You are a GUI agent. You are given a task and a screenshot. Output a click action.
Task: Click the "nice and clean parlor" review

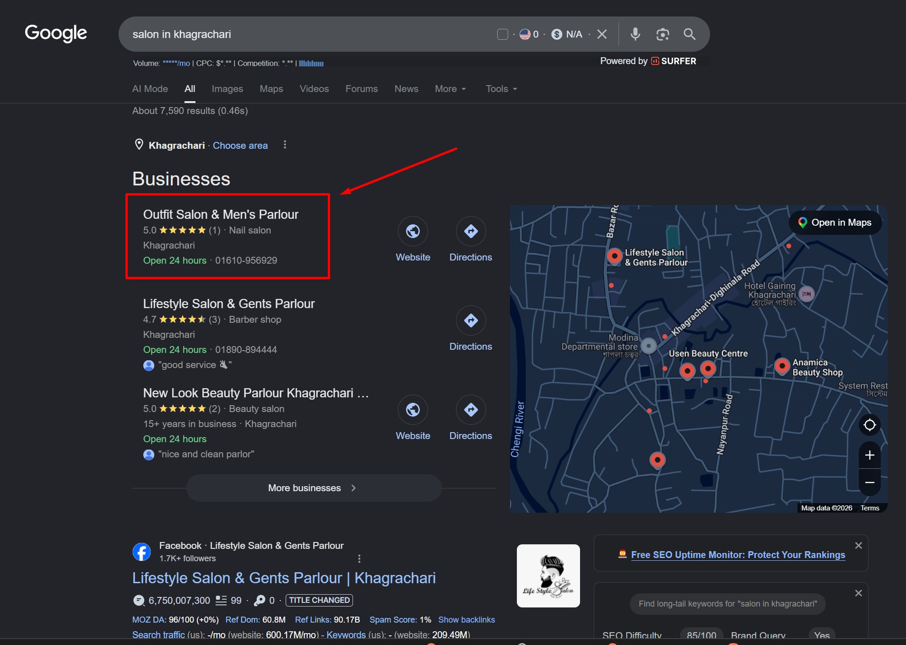tap(206, 454)
